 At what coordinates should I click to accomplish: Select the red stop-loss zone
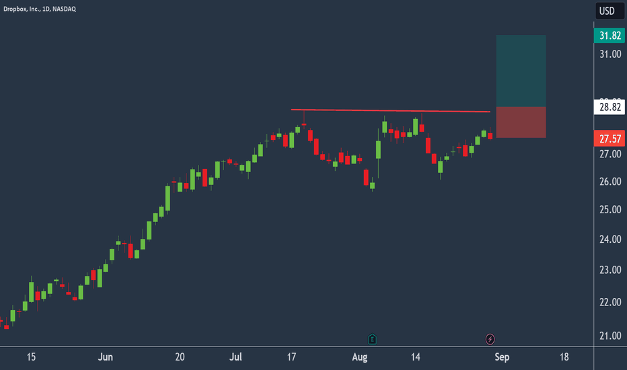(521, 122)
